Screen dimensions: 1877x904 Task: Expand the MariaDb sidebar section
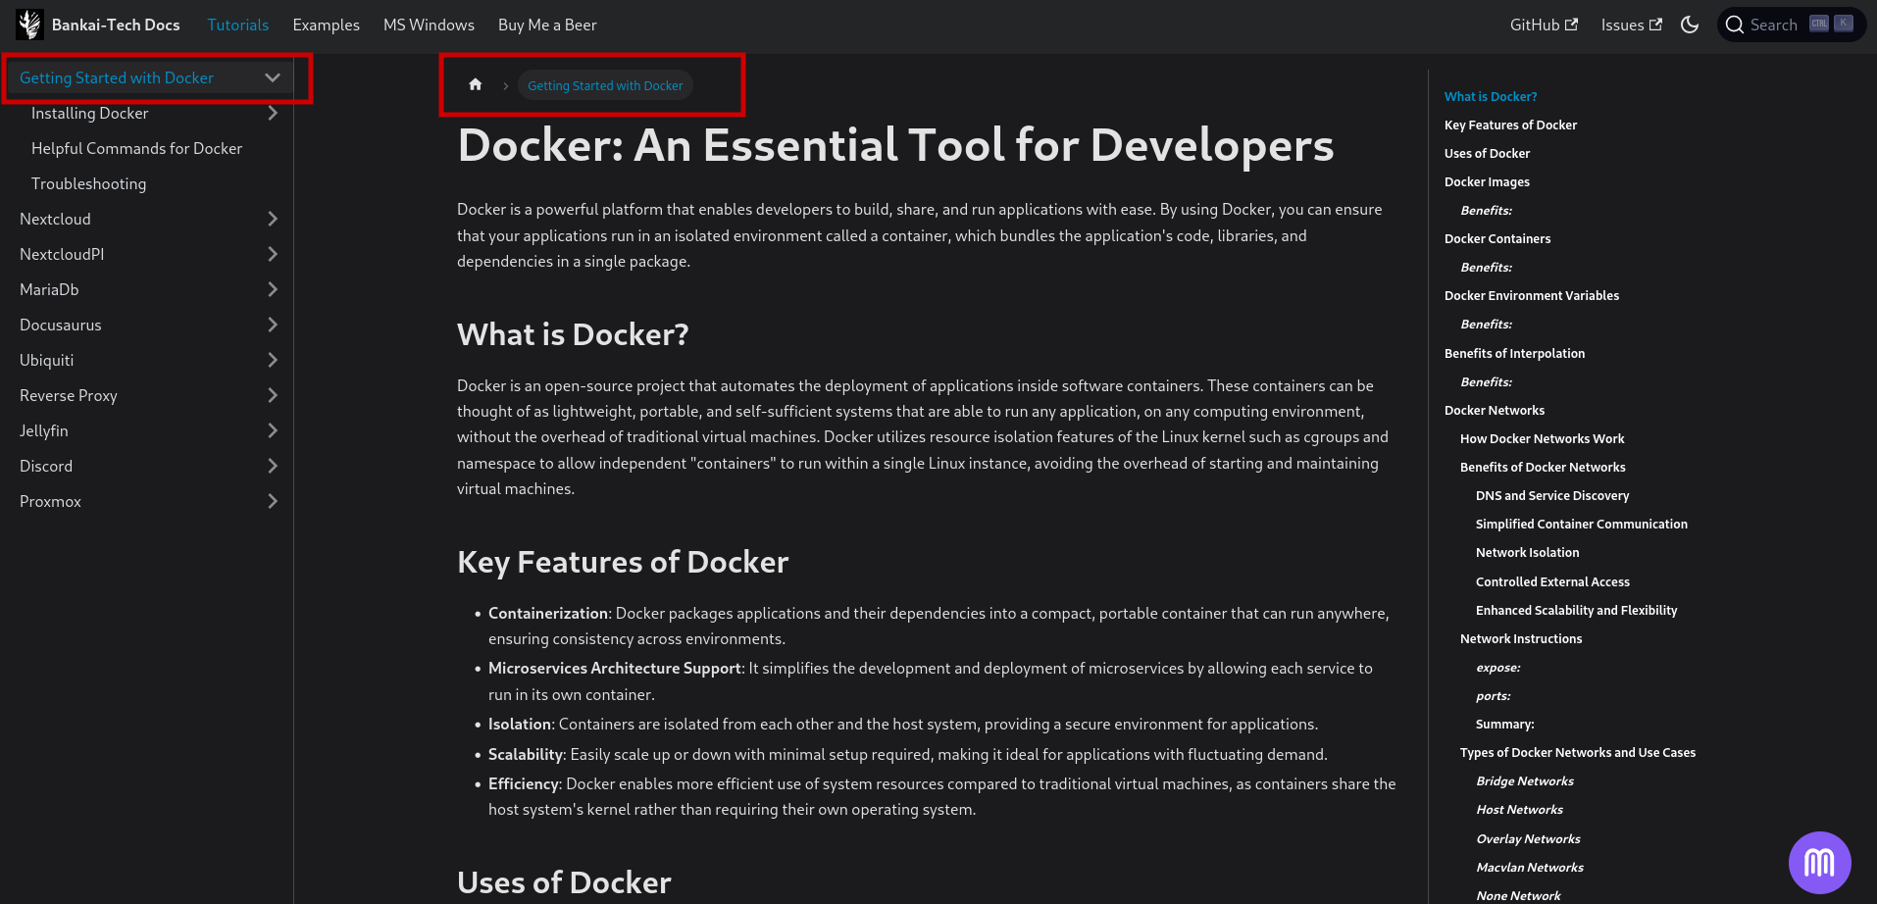tap(273, 289)
